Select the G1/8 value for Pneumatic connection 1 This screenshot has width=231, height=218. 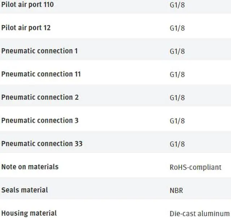click(177, 51)
